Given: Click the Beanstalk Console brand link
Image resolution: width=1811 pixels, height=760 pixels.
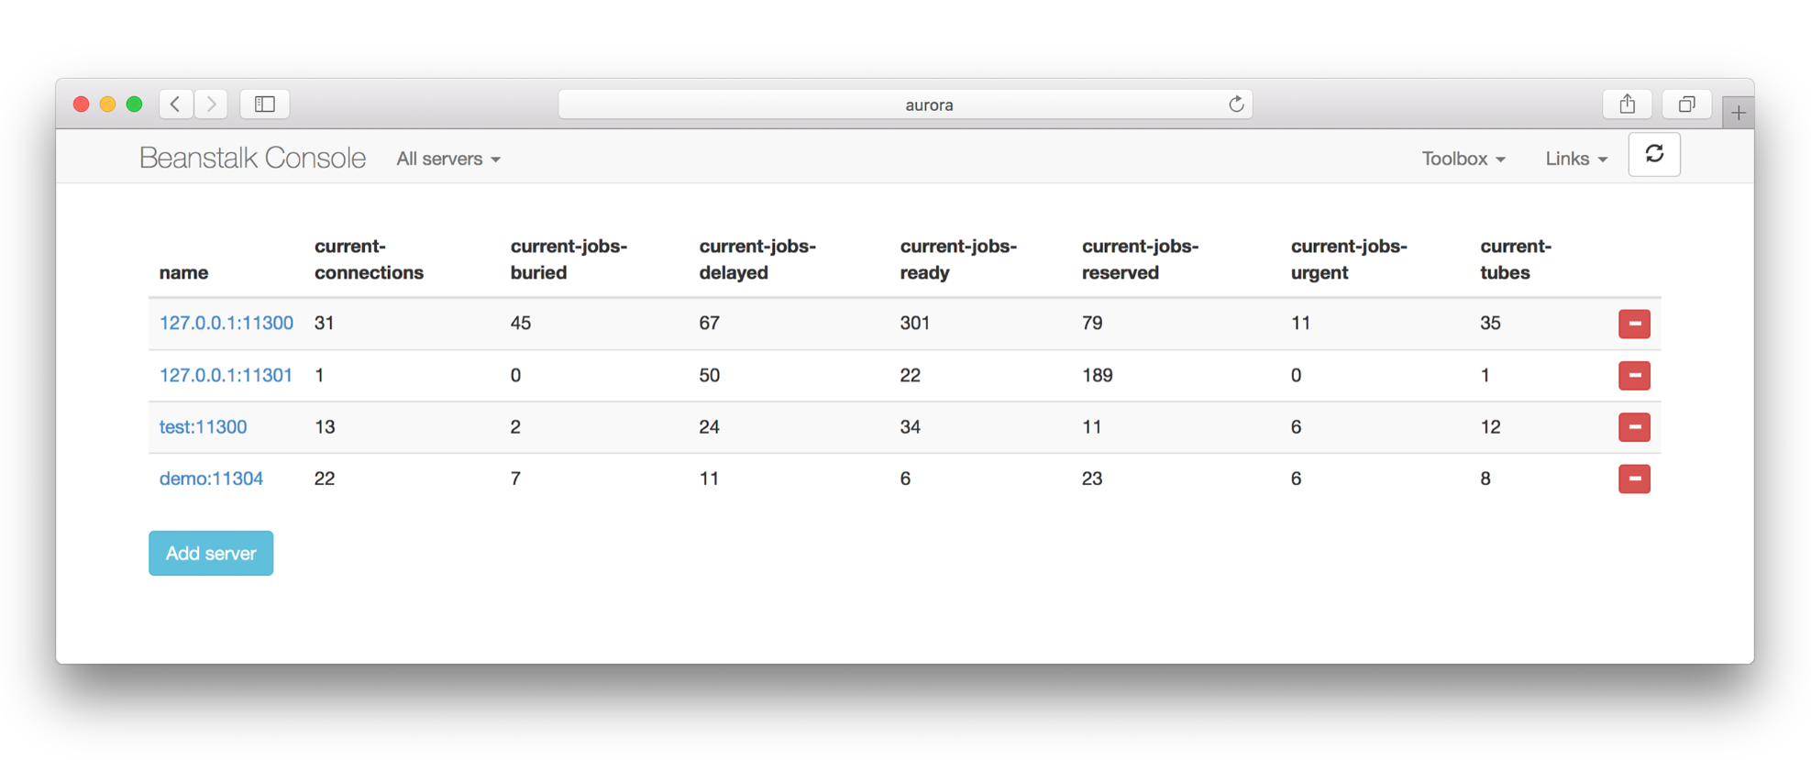Looking at the screenshot, I should pyautogui.click(x=252, y=158).
